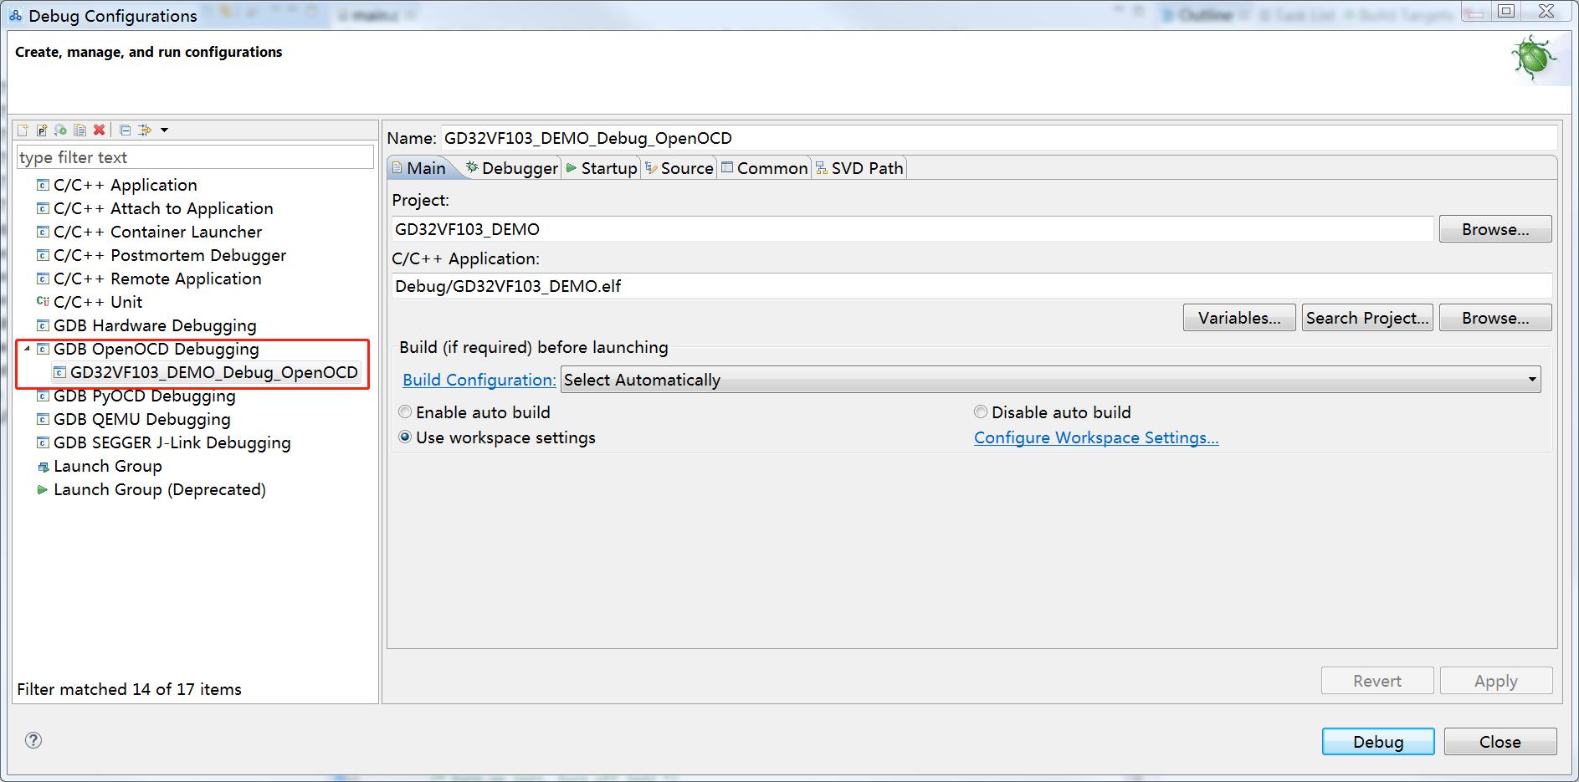
Task: Select Enable auto build radio button
Action: click(x=405, y=411)
